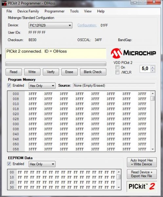The image size is (163, 197).
Task: Click the Microchip logo
Action: (133, 53)
